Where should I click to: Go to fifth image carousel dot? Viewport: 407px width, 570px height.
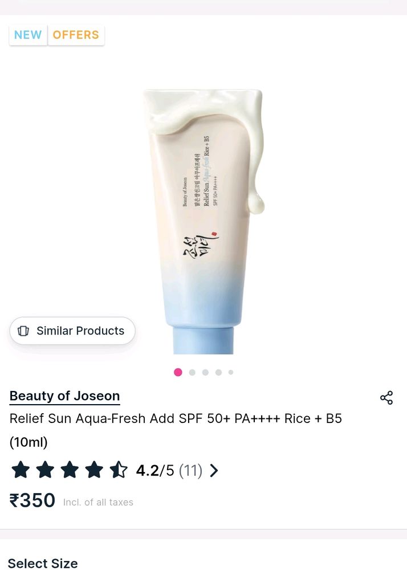pos(231,372)
